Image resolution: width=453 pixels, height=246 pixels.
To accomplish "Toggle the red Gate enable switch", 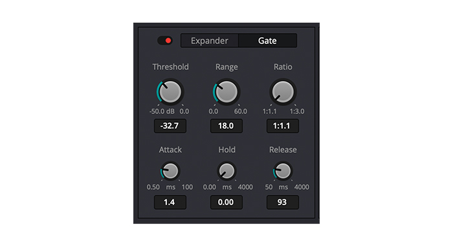I will coord(165,41).
